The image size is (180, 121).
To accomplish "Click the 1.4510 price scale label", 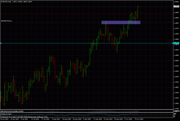I will click(176, 50).
